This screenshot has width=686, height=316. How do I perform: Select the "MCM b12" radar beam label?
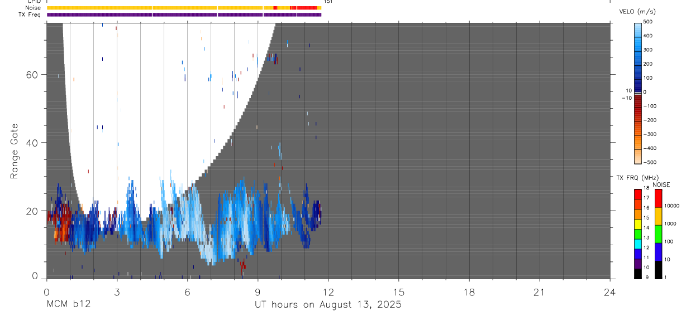(x=68, y=304)
